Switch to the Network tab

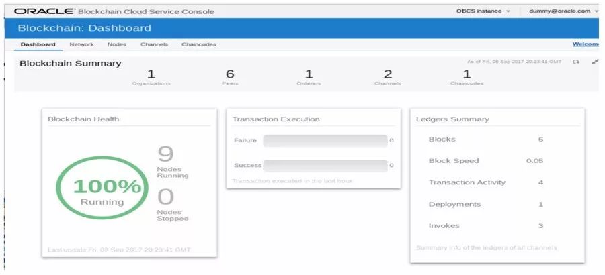[81, 44]
